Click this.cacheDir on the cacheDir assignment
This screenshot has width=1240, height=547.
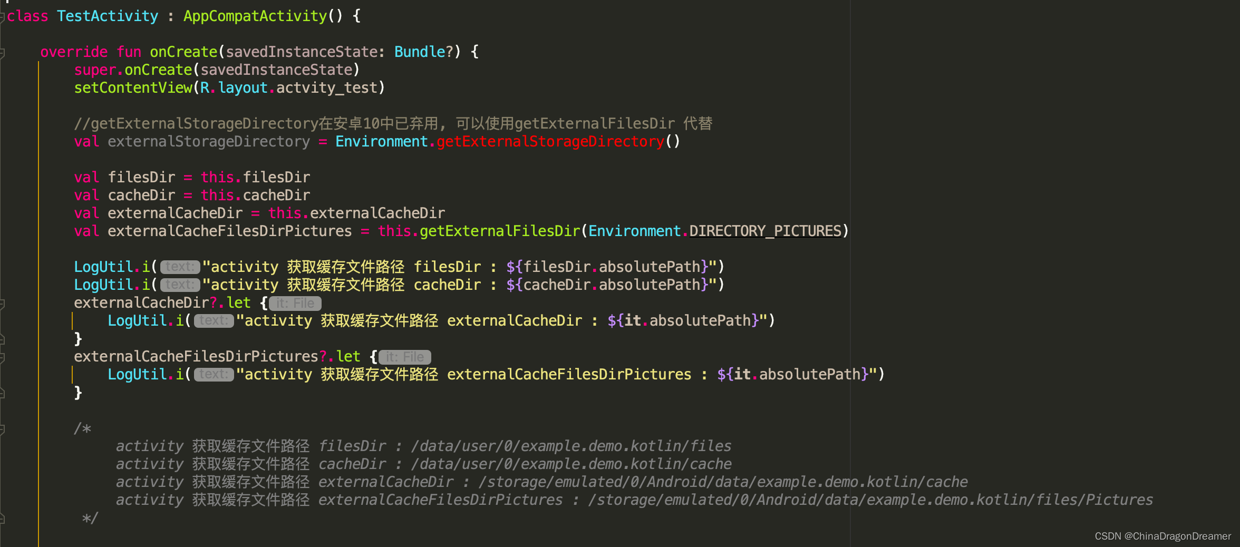[x=255, y=196]
